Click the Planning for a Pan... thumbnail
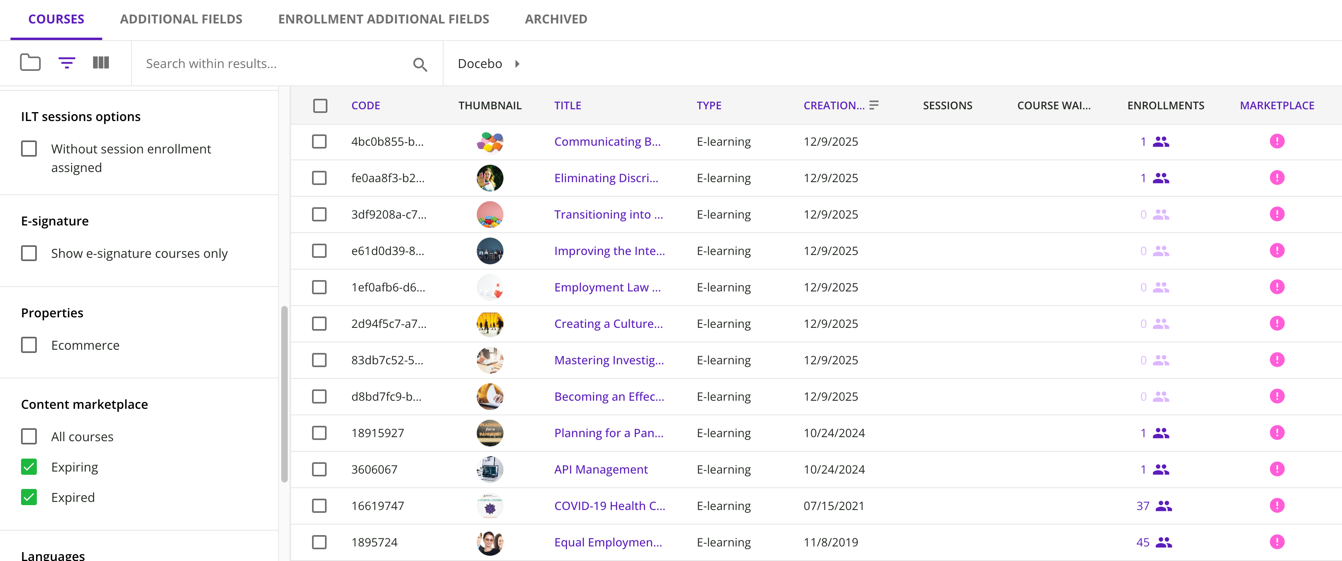 coord(490,433)
